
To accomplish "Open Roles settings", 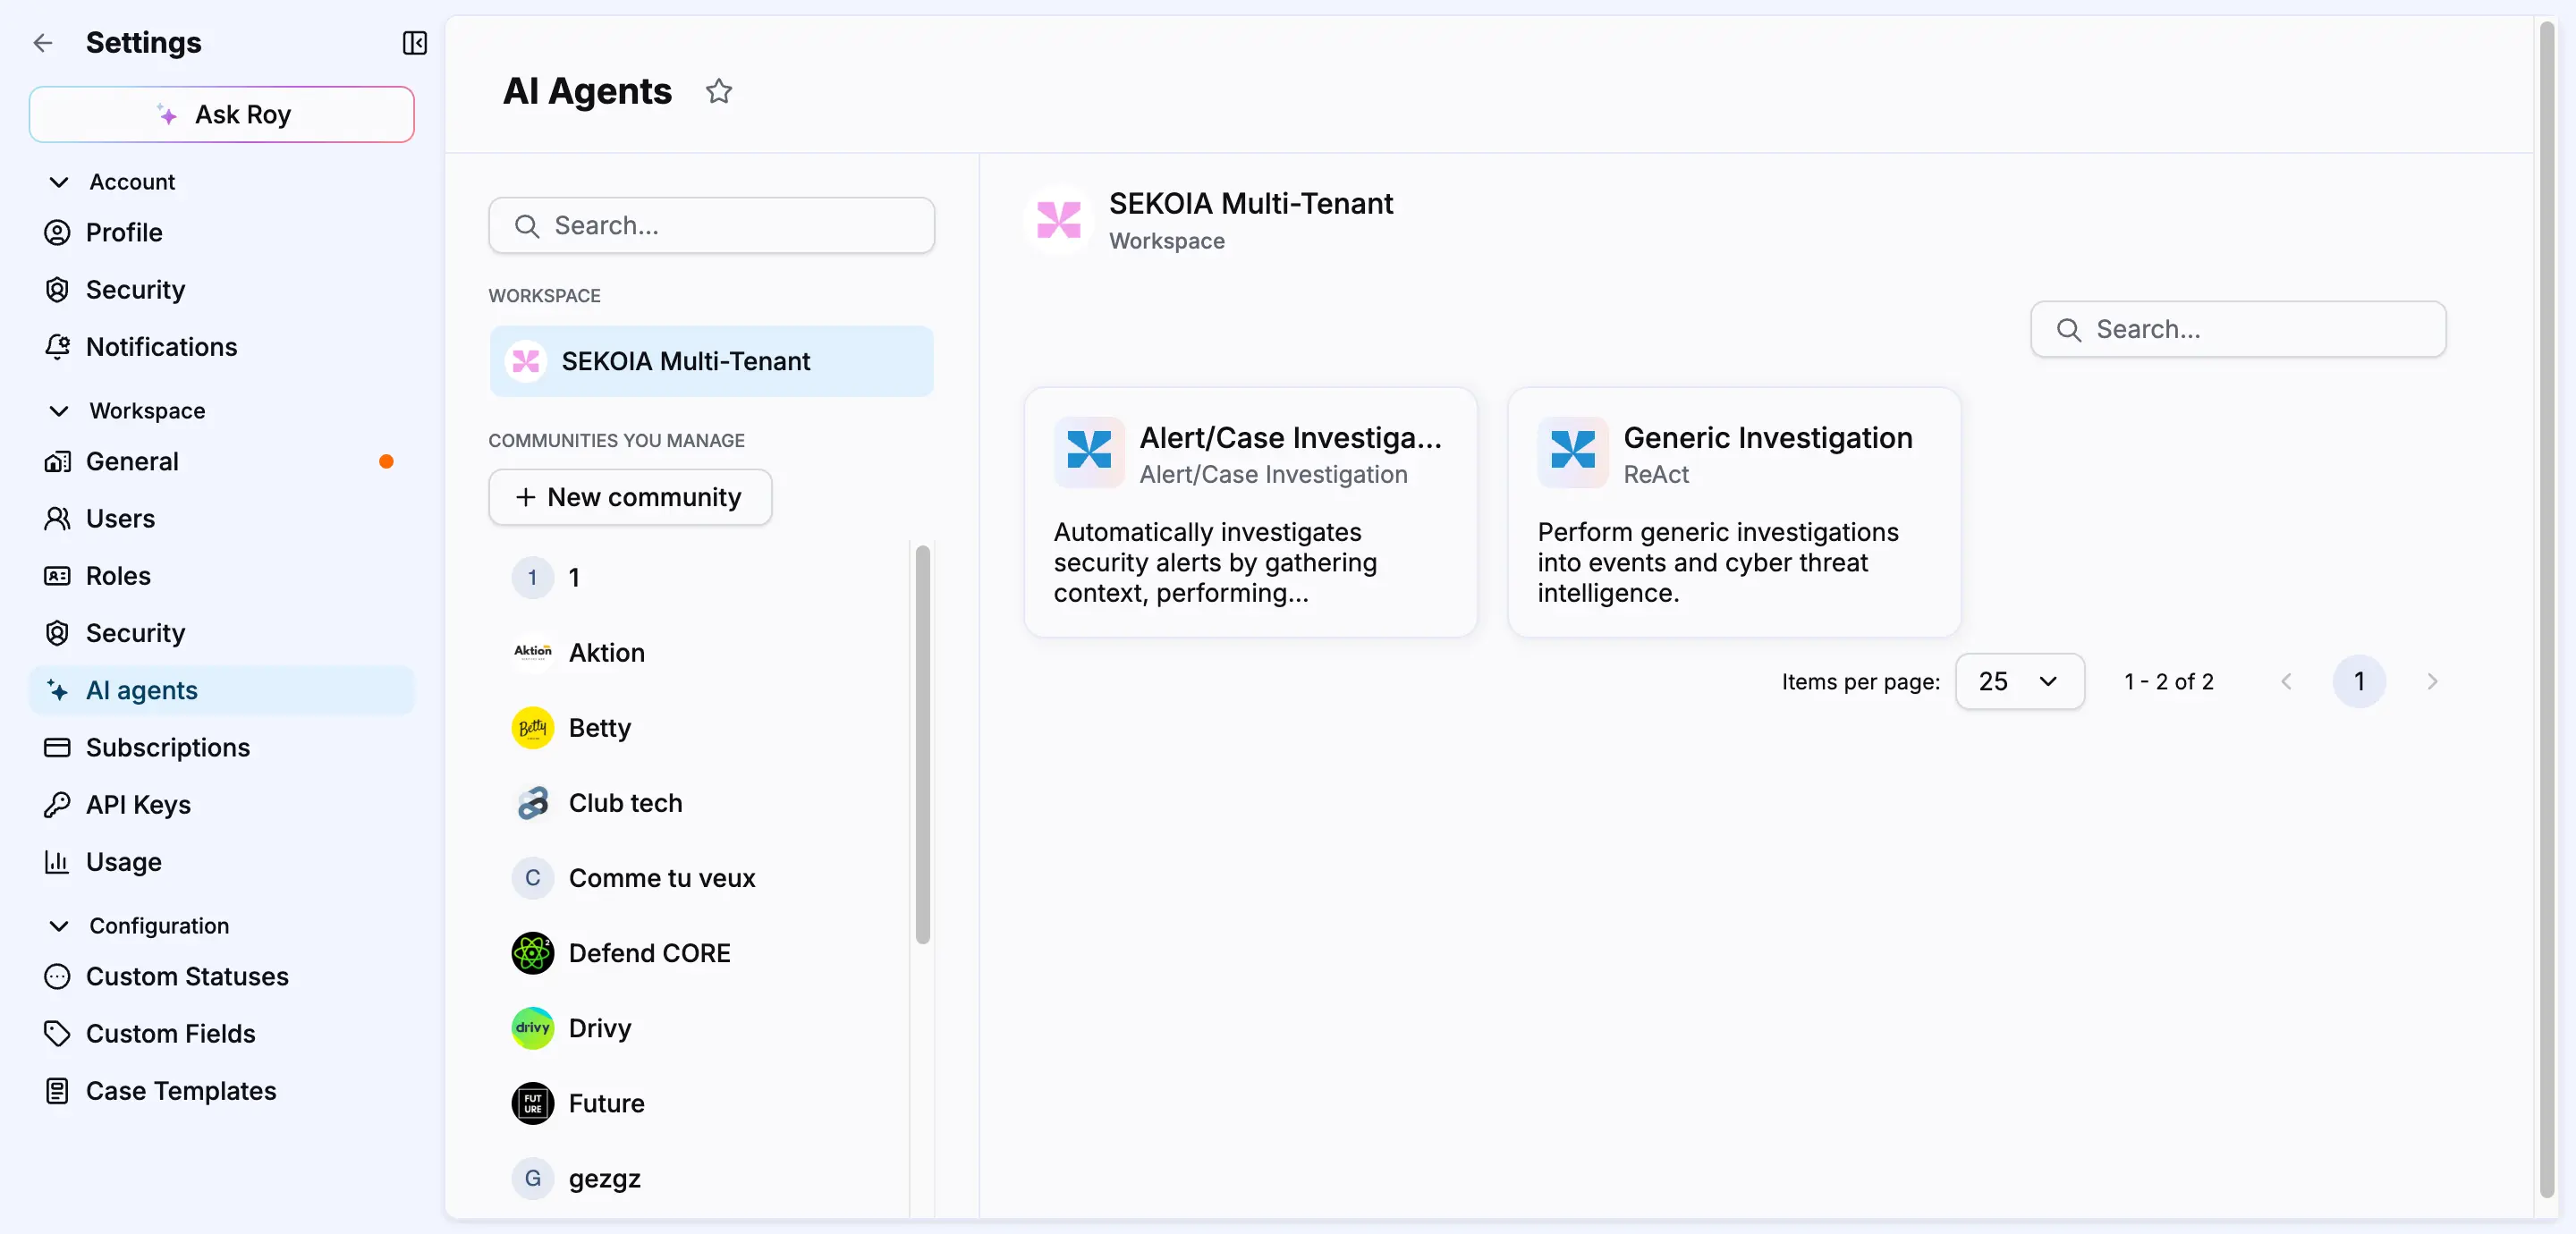I will click(x=222, y=575).
